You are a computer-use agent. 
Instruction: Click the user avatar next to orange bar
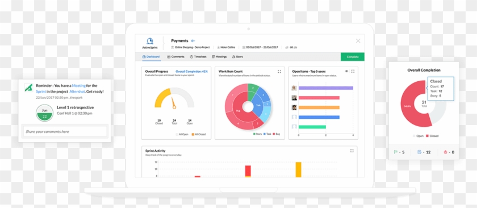click(294, 107)
